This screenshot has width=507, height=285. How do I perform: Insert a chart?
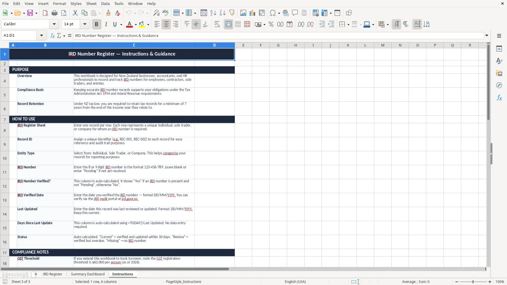click(253, 13)
